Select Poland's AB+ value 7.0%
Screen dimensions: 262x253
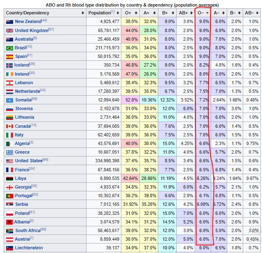click(x=188, y=213)
